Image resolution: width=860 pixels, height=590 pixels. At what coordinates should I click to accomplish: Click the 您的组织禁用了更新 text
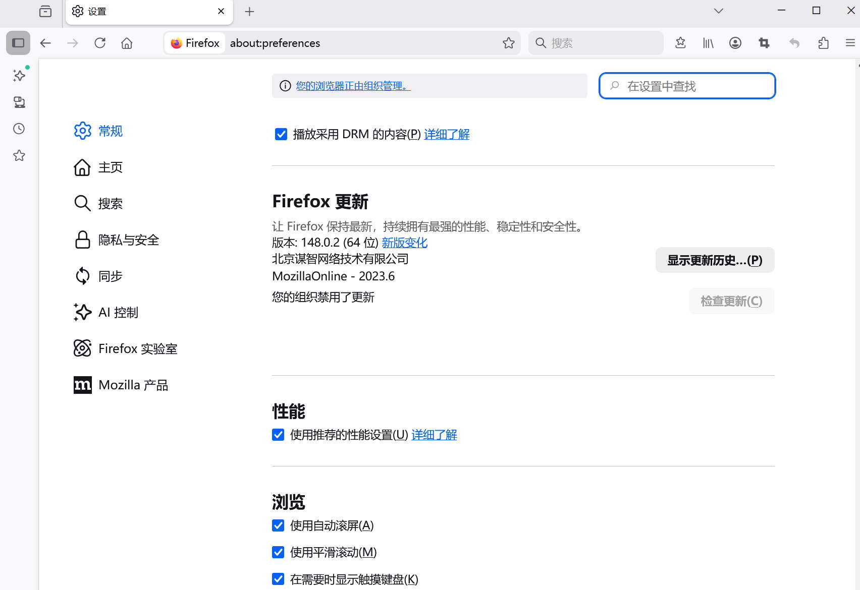point(323,297)
